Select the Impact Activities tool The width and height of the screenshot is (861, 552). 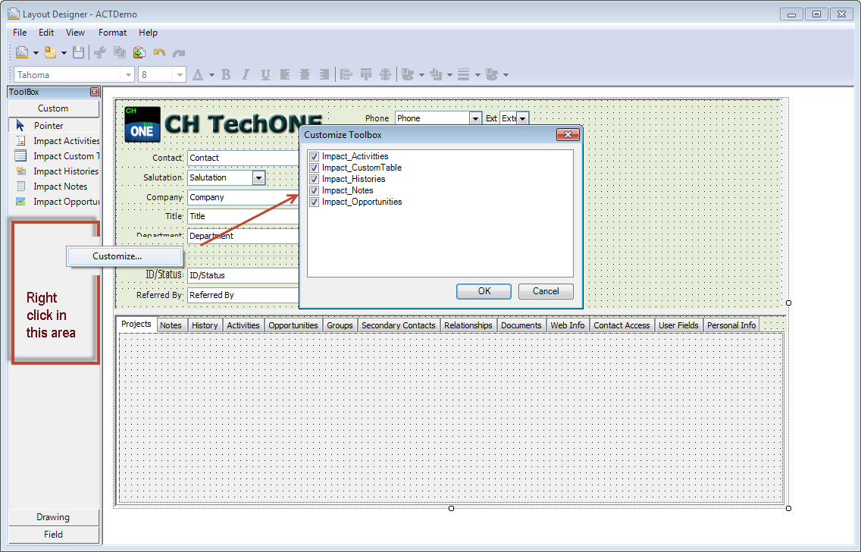point(66,140)
